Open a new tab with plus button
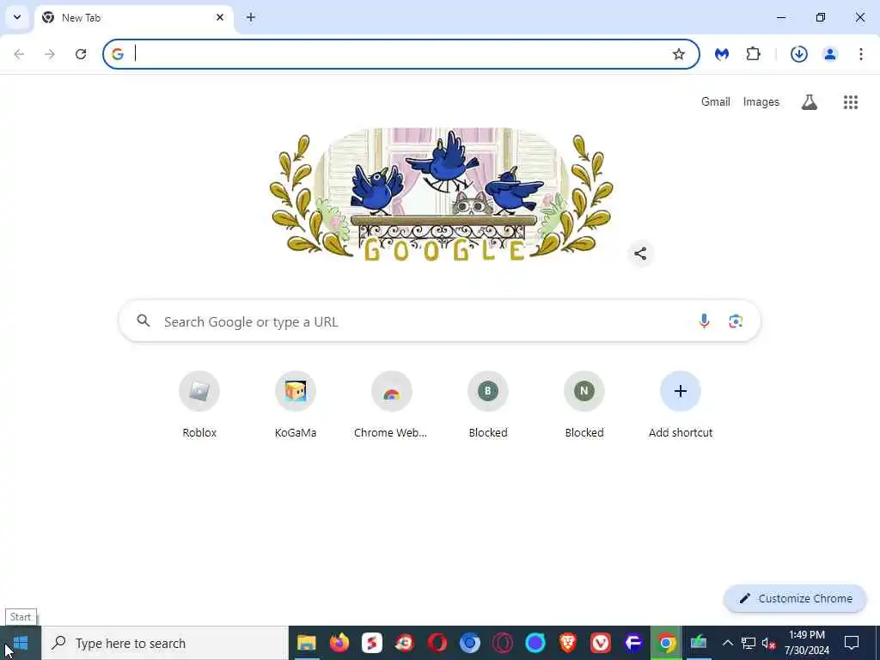 coord(251,17)
